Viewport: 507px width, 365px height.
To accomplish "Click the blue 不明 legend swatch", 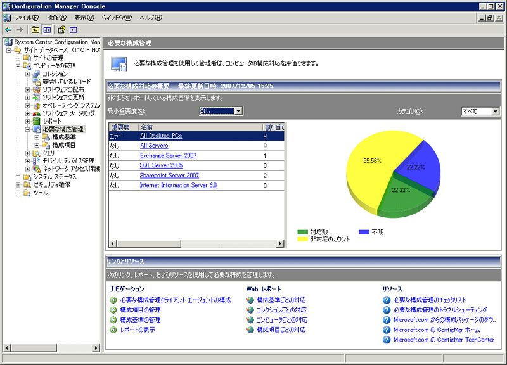I will pos(364,232).
